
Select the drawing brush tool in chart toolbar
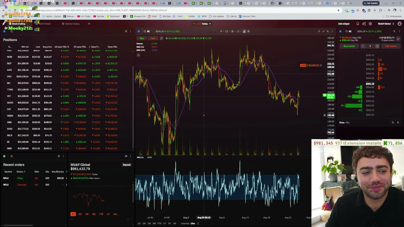tap(244, 31)
